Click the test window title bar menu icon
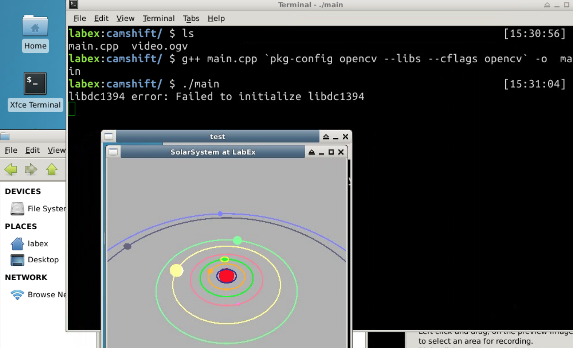Screen dimensions: 573x348 click(109, 136)
